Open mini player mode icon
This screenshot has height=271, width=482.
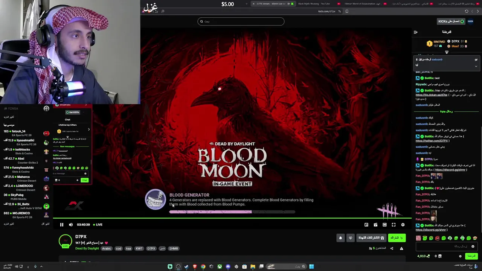366,225
